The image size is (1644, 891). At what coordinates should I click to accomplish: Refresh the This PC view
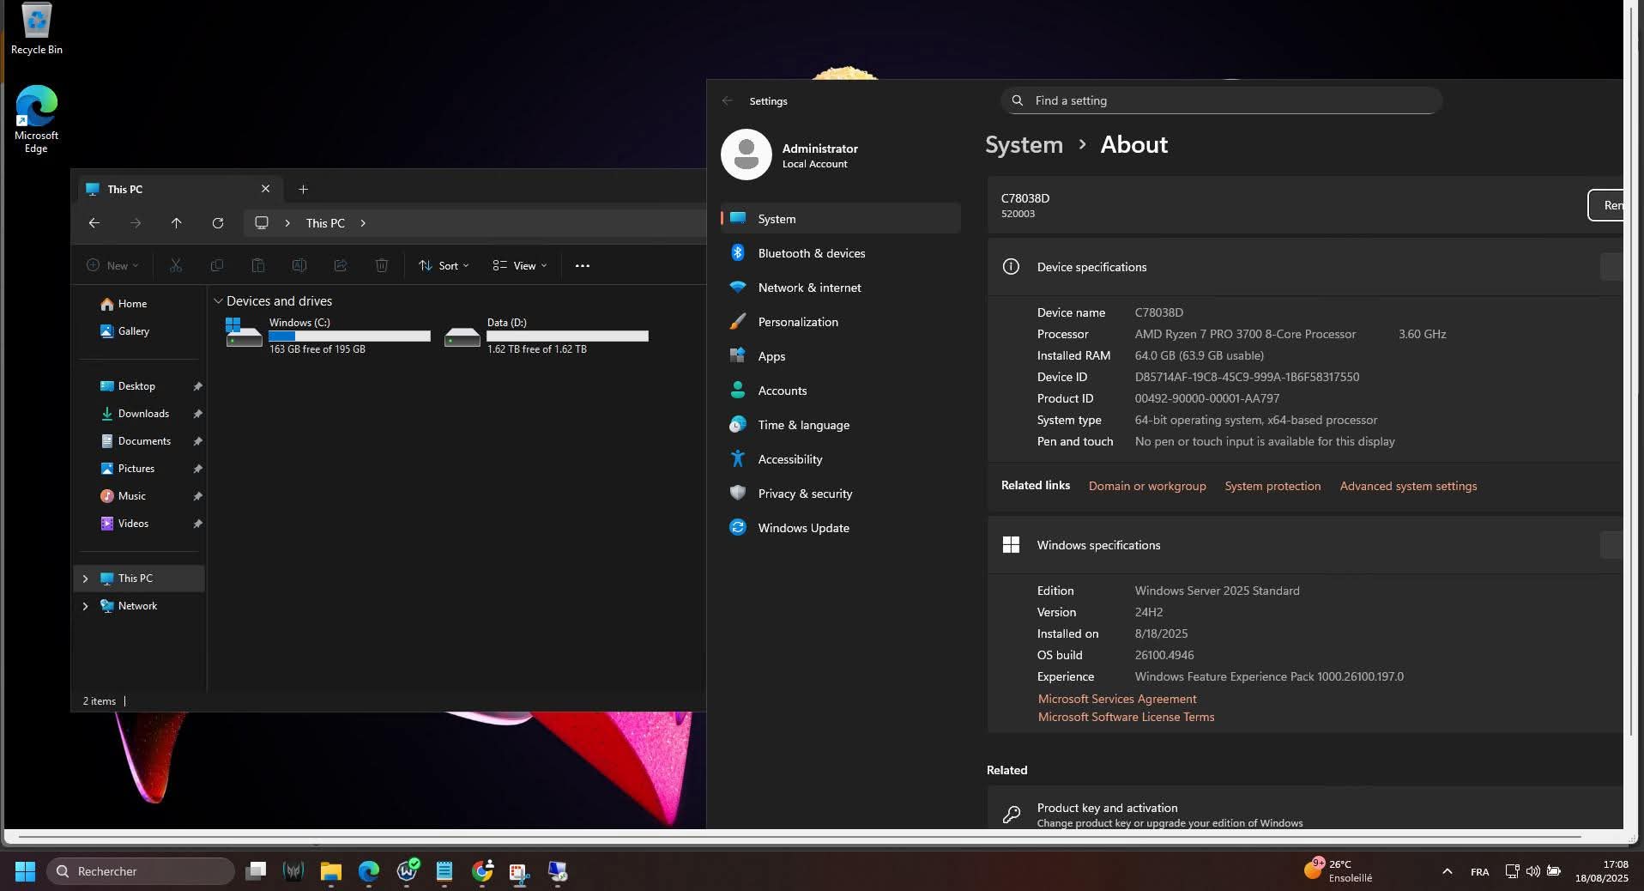pyautogui.click(x=218, y=223)
